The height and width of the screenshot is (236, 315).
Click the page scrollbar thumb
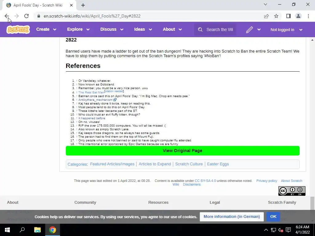click(313, 203)
